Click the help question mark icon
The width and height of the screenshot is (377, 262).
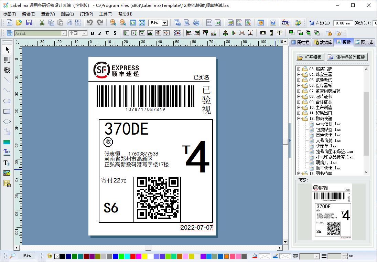tap(273, 23)
